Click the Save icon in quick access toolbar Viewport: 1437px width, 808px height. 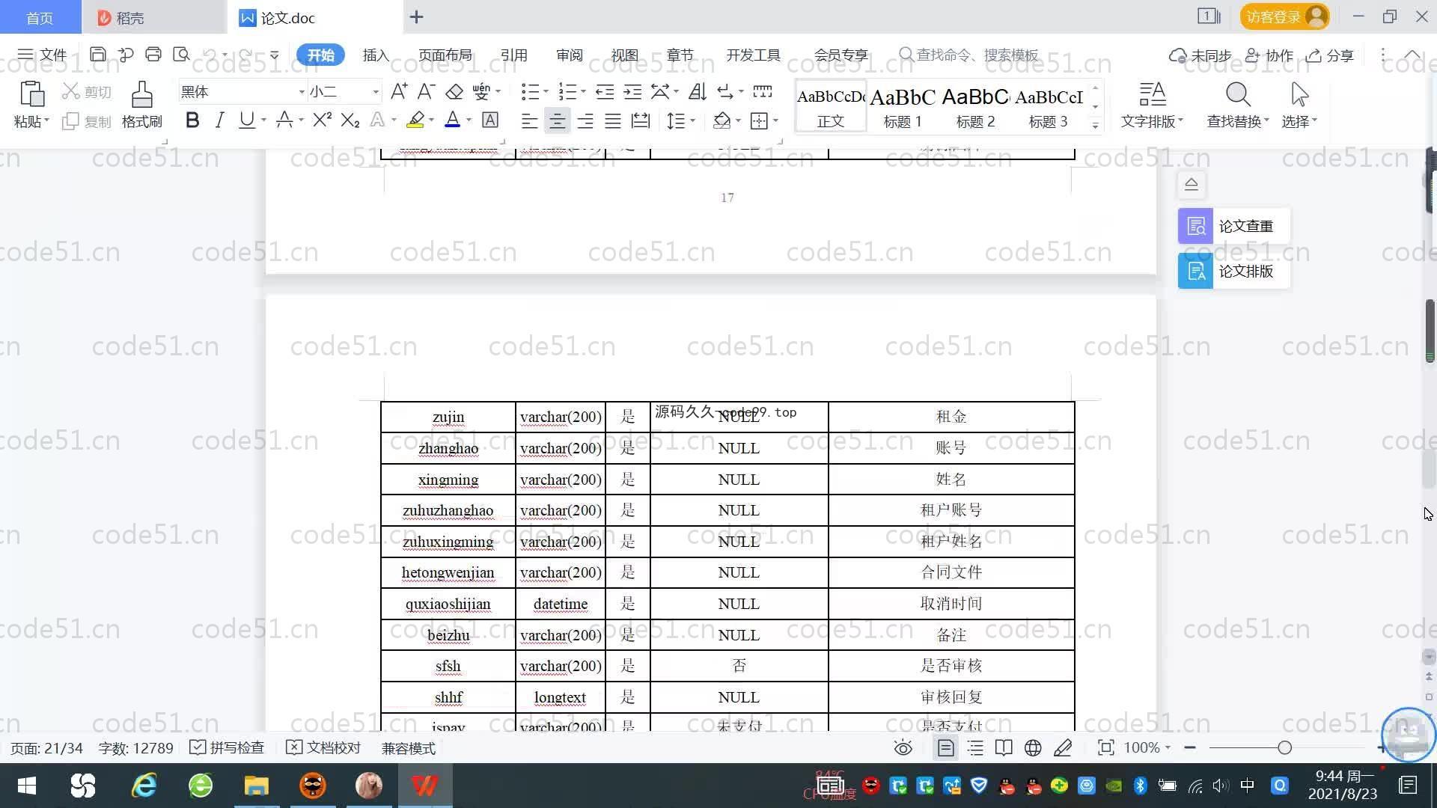click(x=97, y=55)
